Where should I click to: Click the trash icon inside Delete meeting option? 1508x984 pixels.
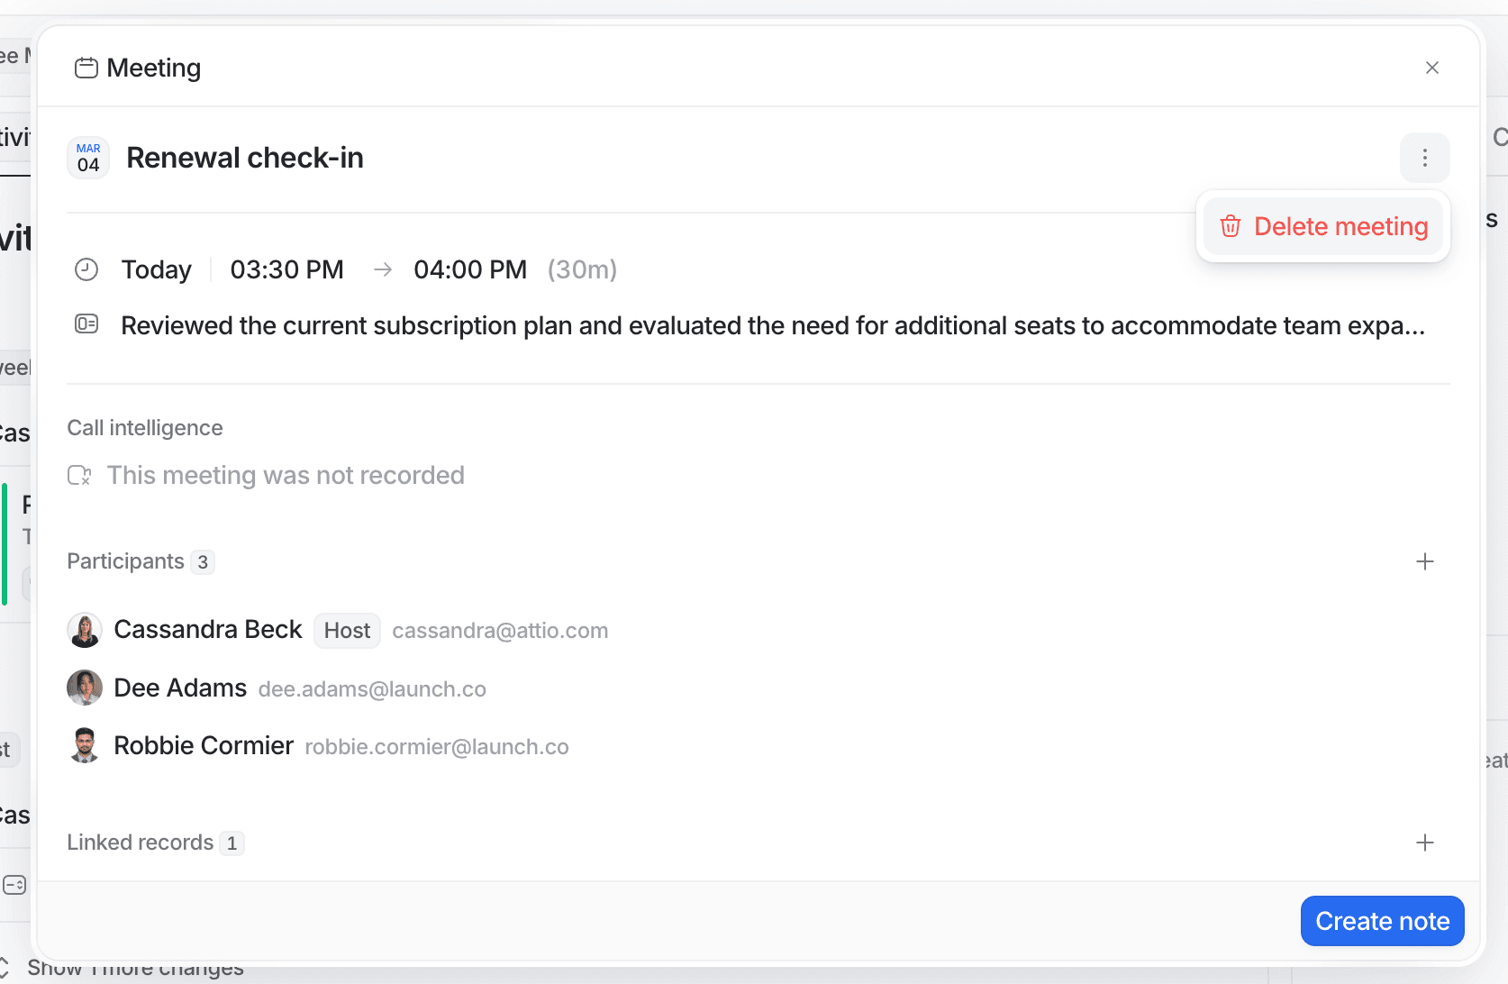pos(1230,226)
